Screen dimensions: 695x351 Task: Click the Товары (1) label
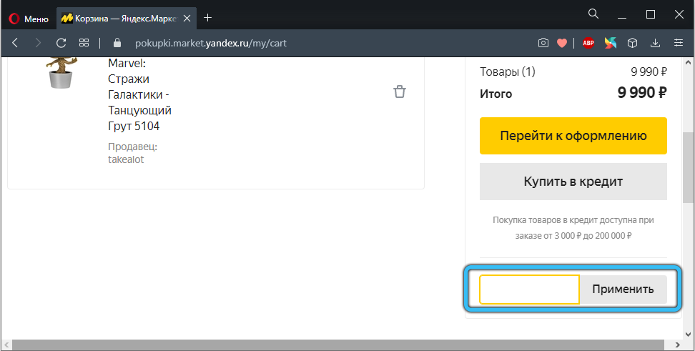(508, 71)
